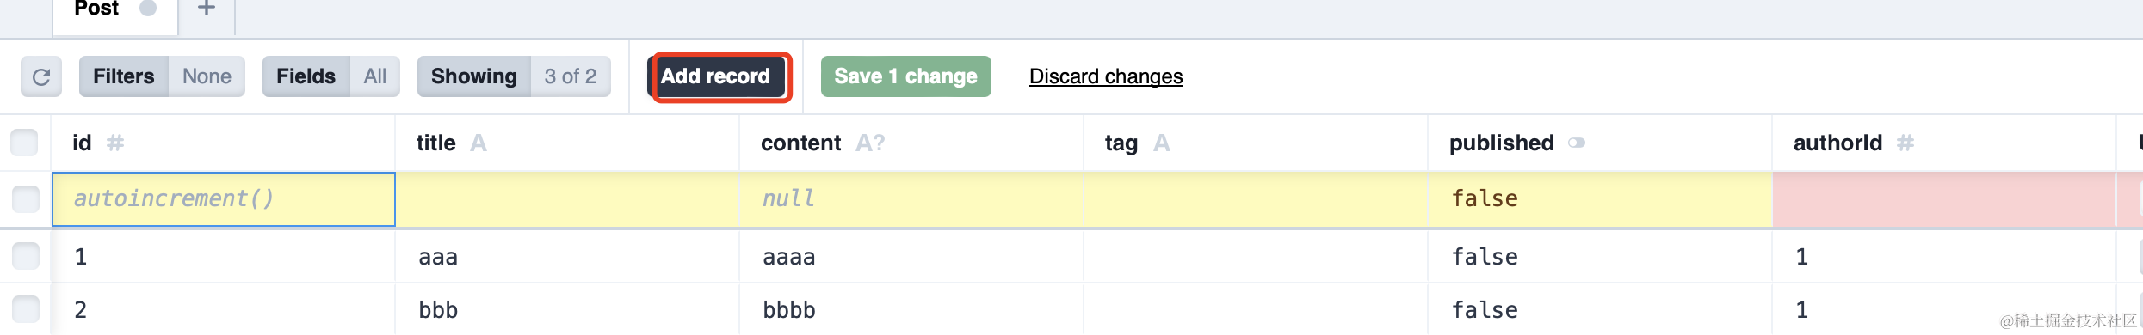2143x335 pixels.
Task: Click the text type icon beside tag
Action: 1161,143
